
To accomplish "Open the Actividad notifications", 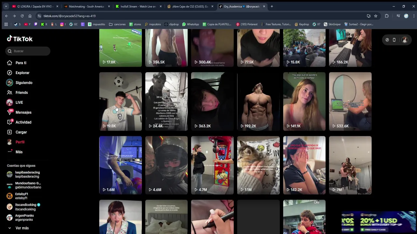I will pos(23,122).
